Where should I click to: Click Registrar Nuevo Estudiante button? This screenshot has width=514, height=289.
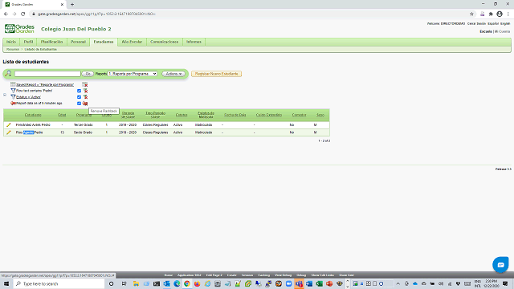(216, 74)
